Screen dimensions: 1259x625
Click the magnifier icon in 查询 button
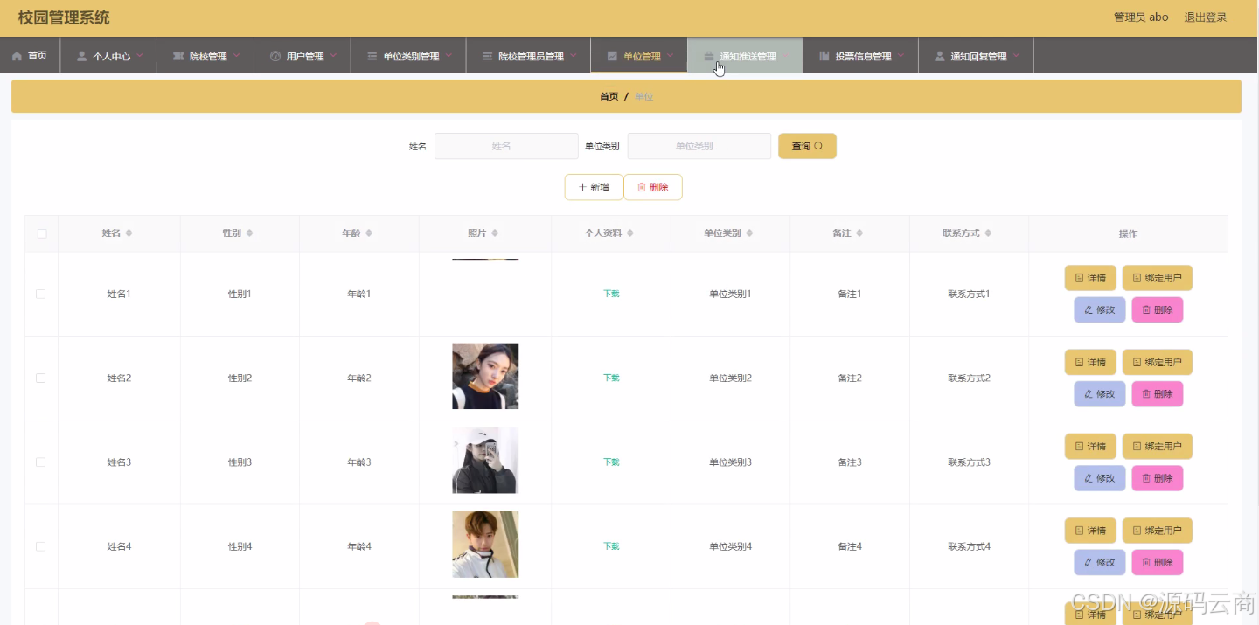pos(819,146)
